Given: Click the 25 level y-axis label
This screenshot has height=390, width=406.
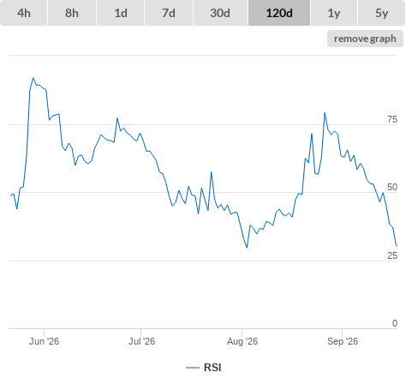Looking at the screenshot, I should (x=392, y=255).
